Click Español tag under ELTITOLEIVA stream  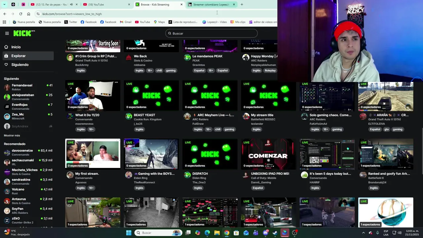(375, 129)
